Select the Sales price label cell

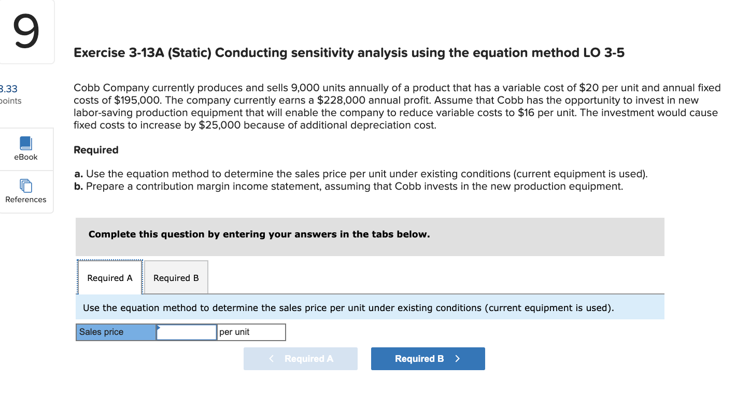[x=115, y=332]
